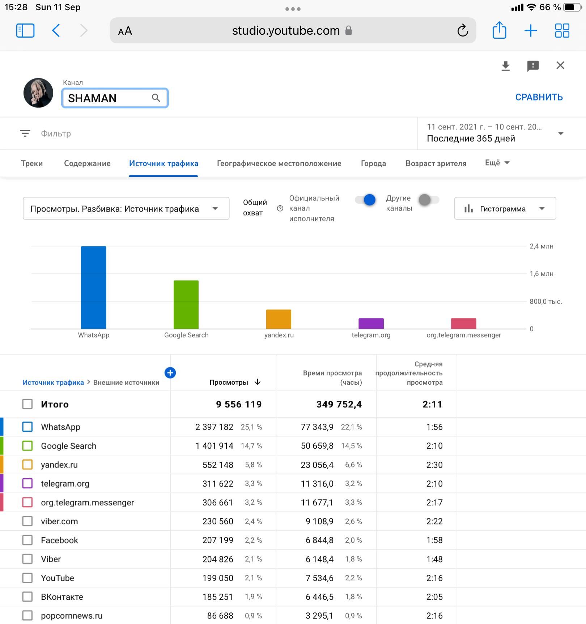The width and height of the screenshot is (586, 624).
Task: Open the AA reader text options
Action: [125, 31]
